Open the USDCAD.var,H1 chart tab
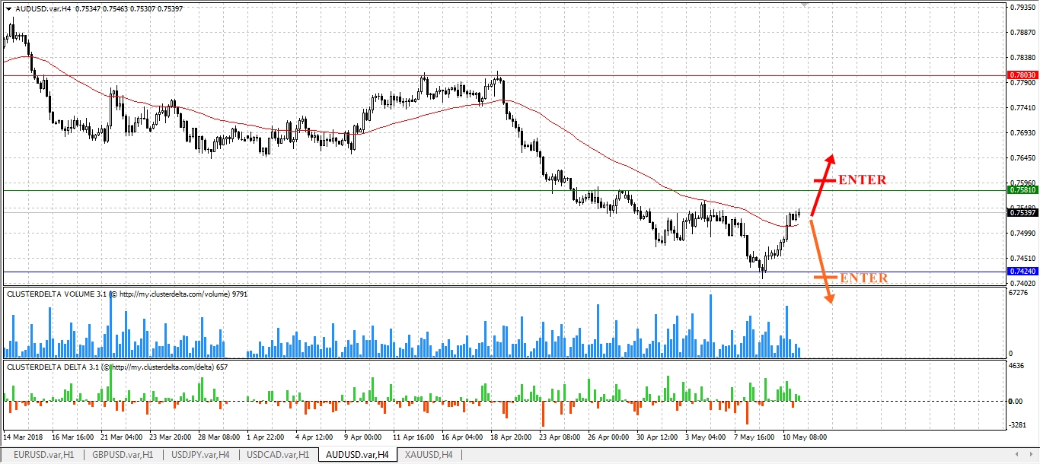 click(x=279, y=454)
